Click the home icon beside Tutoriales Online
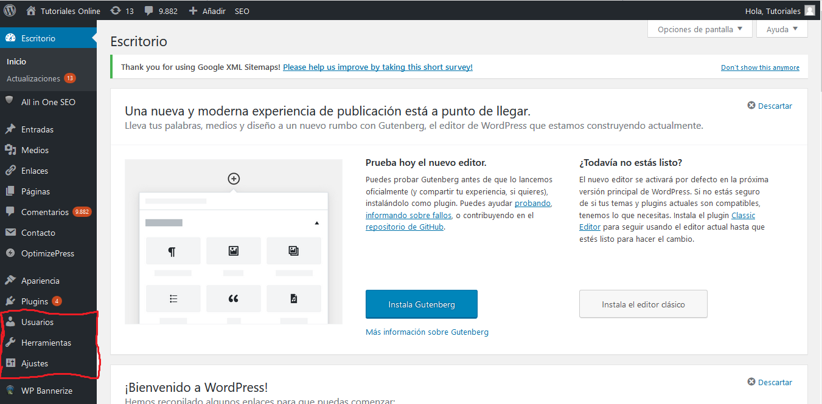 (x=31, y=10)
